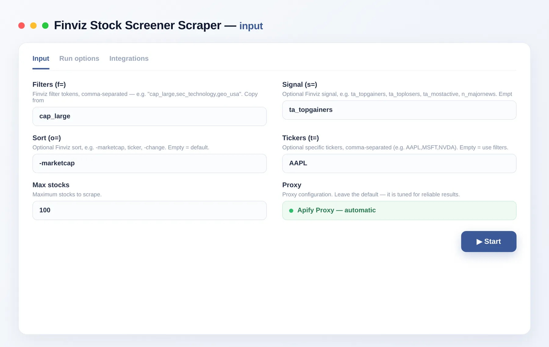This screenshot has height=347, width=549.
Task: Click the Finviz Stock Screener Scraper title
Action: click(138, 25)
